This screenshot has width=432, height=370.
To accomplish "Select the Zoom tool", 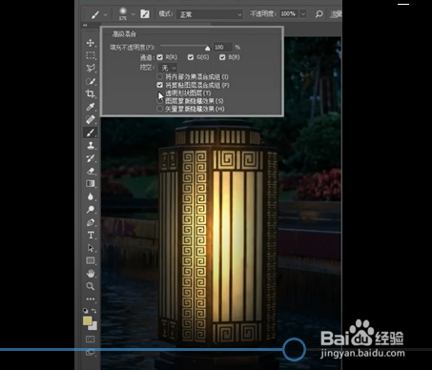I will pyautogui.click(x=91, y=286).
